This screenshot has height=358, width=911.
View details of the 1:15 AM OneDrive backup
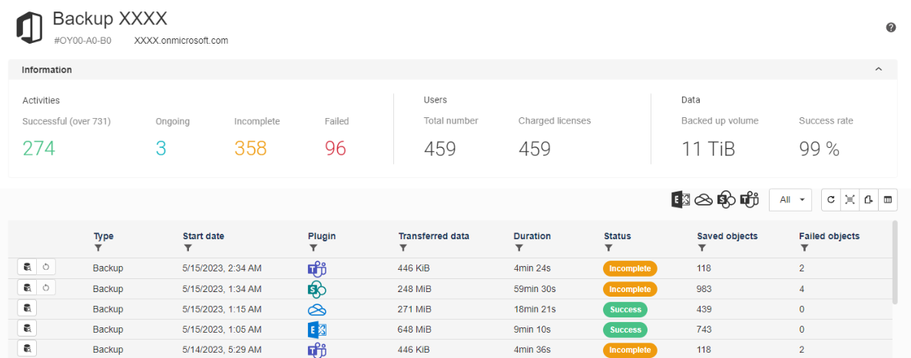tap(27, 308)
